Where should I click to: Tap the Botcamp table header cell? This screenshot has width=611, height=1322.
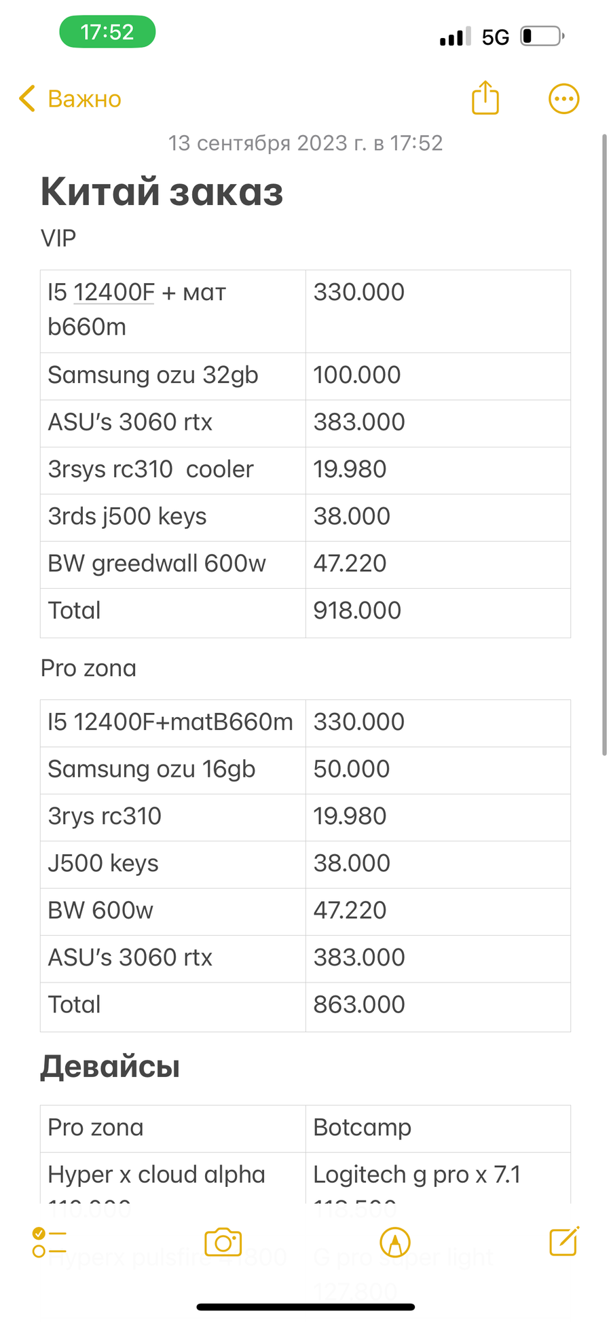tap(438, 1128)
